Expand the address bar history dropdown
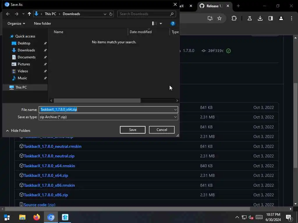298x223 pixels. tap(105, 14)
